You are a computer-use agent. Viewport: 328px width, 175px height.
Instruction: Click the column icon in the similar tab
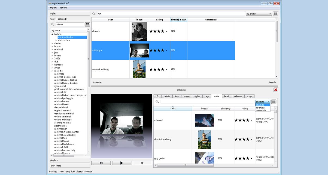point(274,102)
